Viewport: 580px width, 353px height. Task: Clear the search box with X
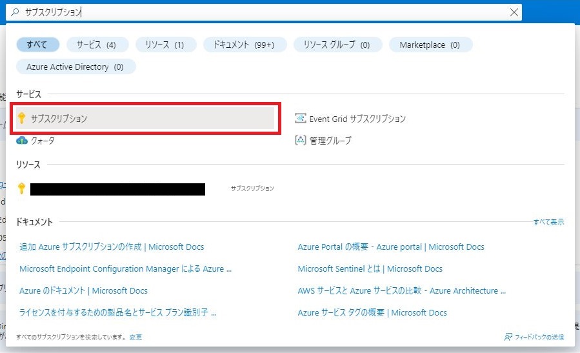(x=514, y=12)
